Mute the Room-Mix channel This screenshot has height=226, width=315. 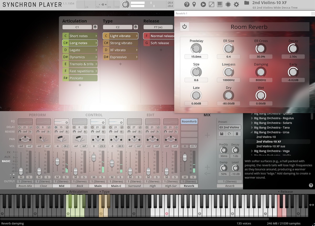[21, 177]
